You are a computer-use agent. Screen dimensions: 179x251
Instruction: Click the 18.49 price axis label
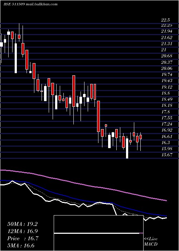166,99
